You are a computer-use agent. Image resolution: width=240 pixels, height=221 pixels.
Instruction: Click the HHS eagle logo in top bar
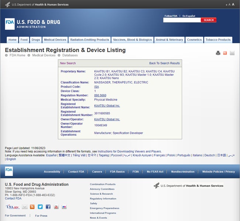point(7,4)
